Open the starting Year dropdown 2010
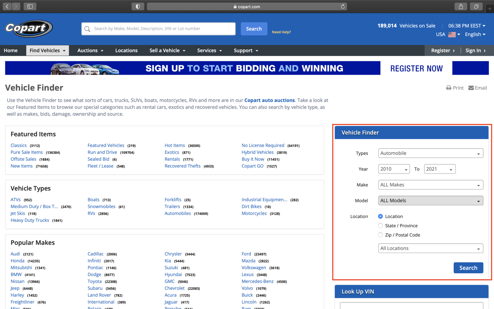Screen dimensions: 494x309 pos(394,169)
